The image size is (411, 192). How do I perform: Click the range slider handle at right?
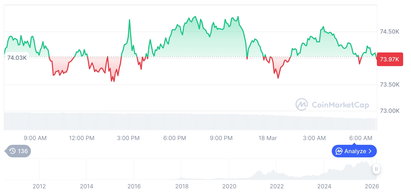click(376, 169)
